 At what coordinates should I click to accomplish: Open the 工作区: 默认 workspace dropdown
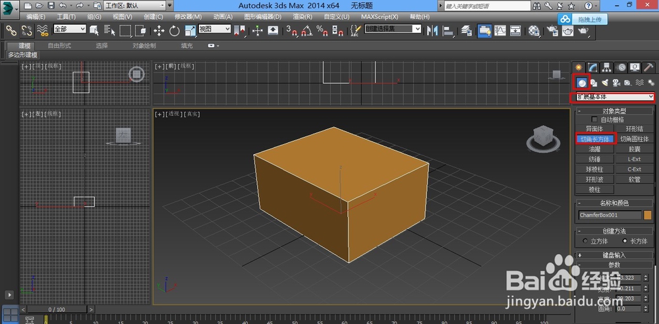pyautogui.click(x=134, y=5)
